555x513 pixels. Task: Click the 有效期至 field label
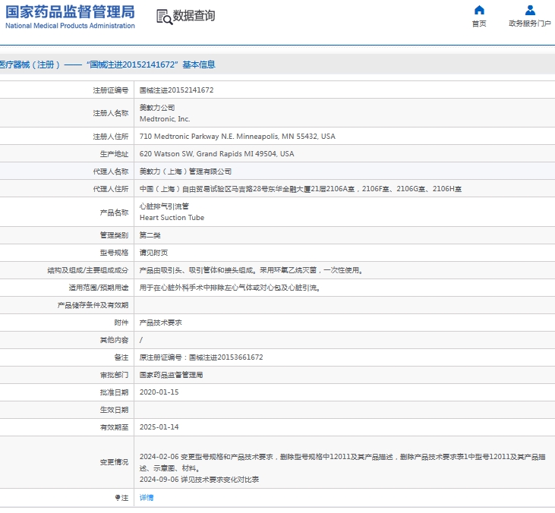(x=114, y=427)
